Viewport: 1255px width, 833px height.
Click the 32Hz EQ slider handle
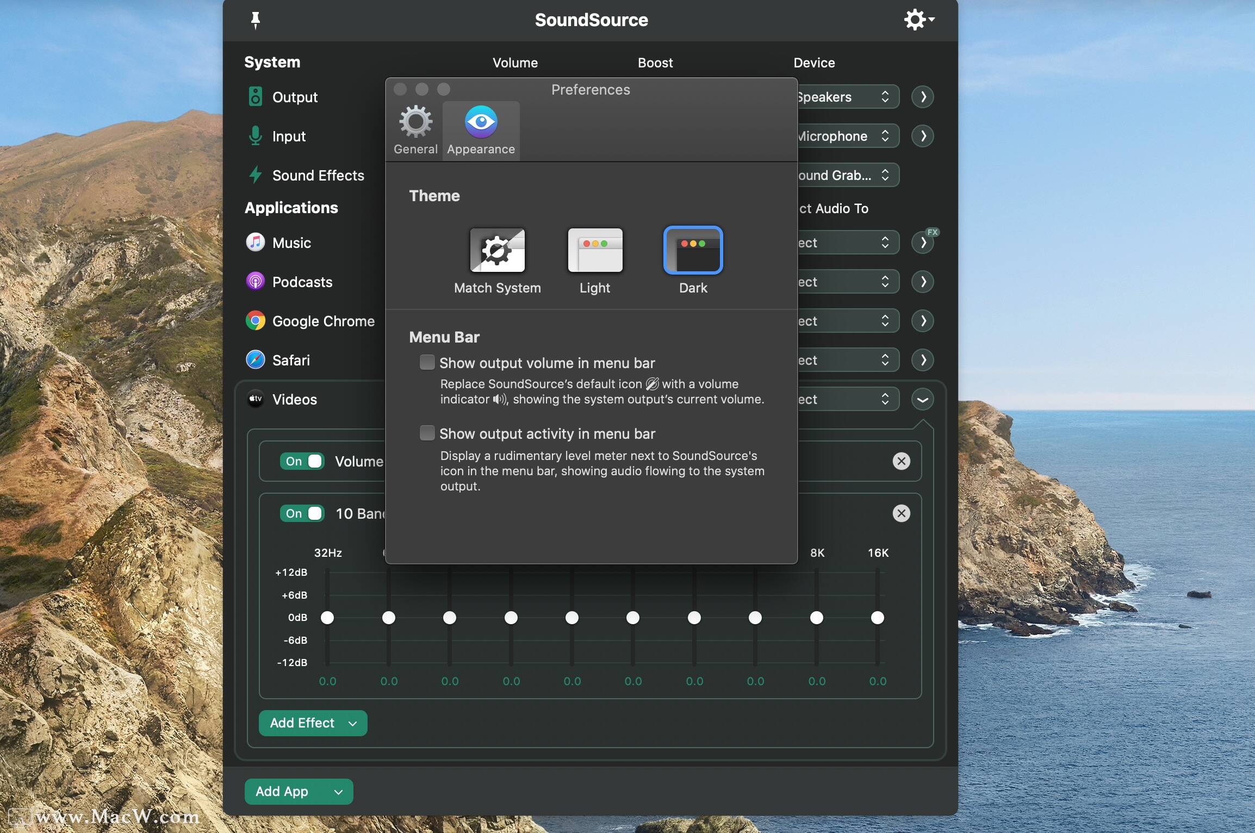(x=327, y=618)
